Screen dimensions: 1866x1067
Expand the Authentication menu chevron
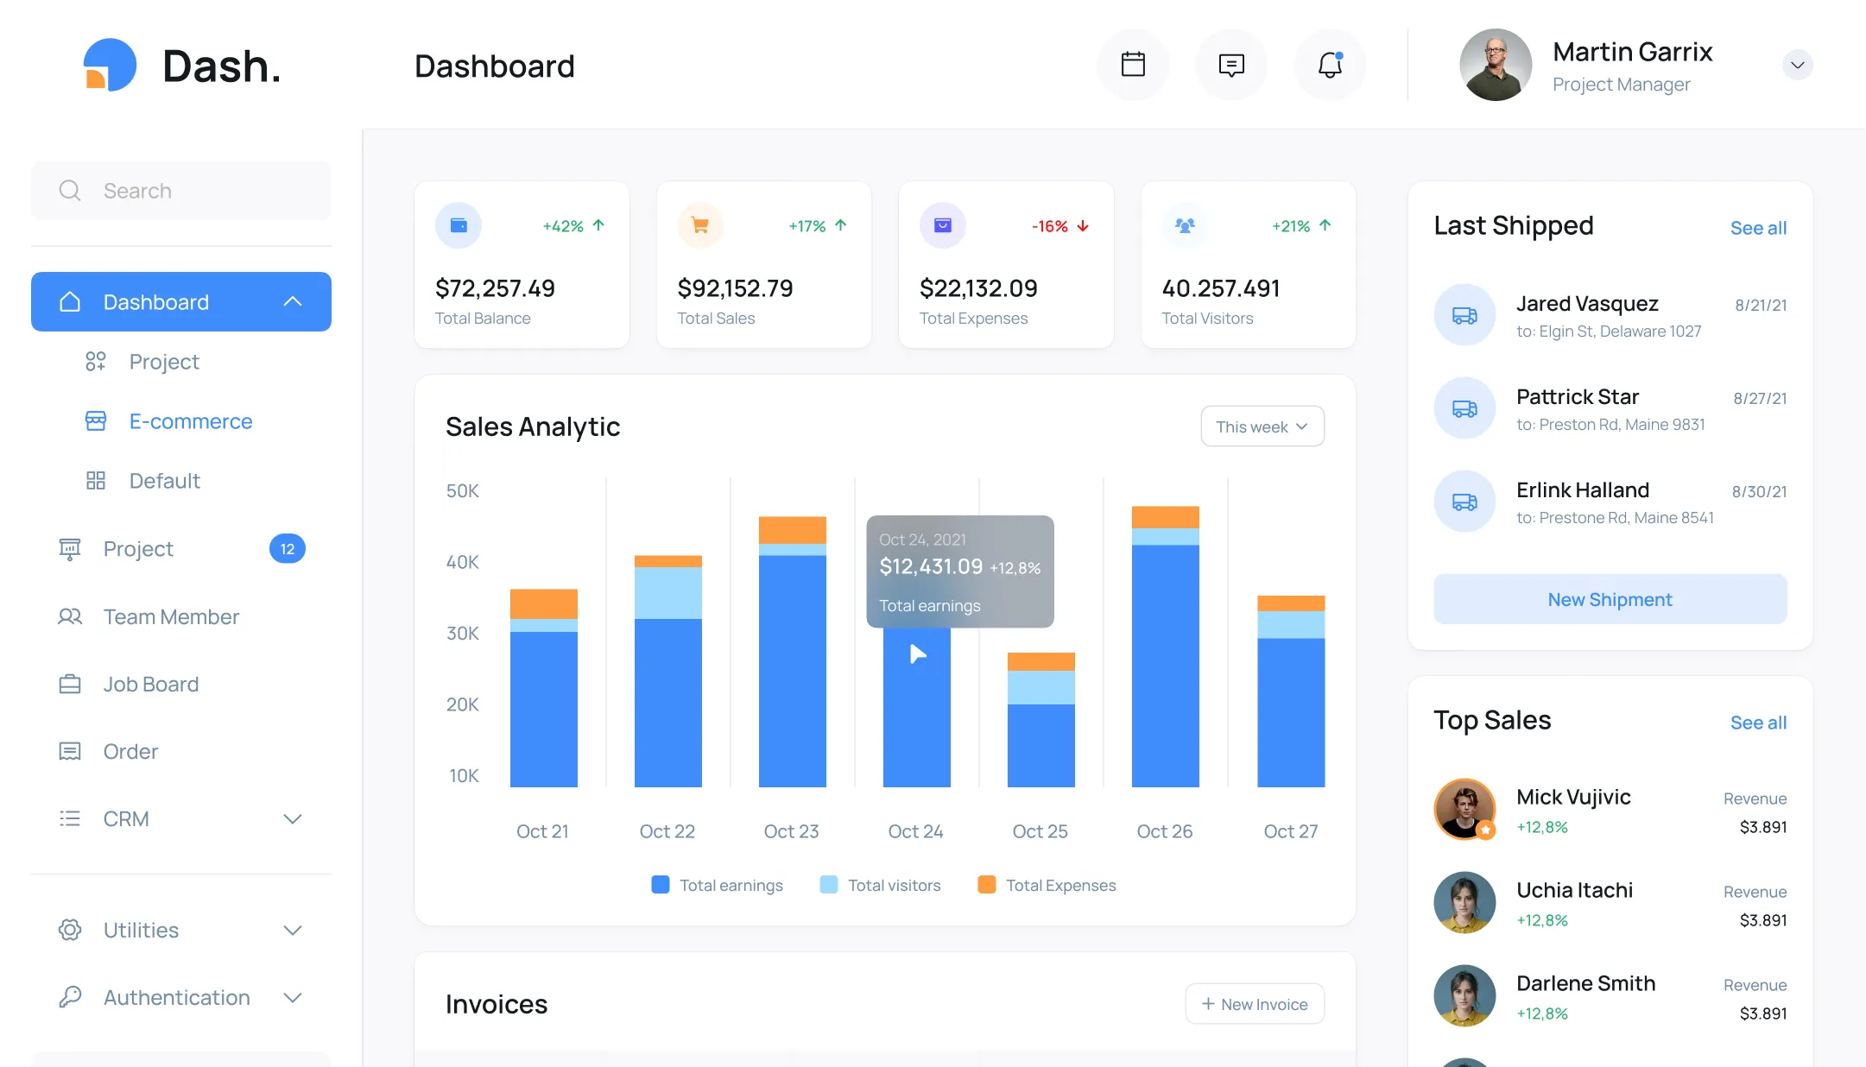293,997
